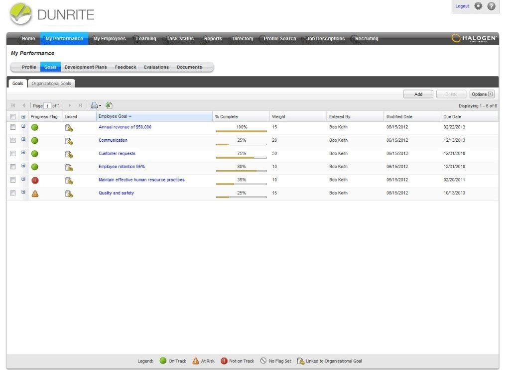510x373 pixels.
Task: Click green flag for Communication goal
Action: (x=35, y=140)
